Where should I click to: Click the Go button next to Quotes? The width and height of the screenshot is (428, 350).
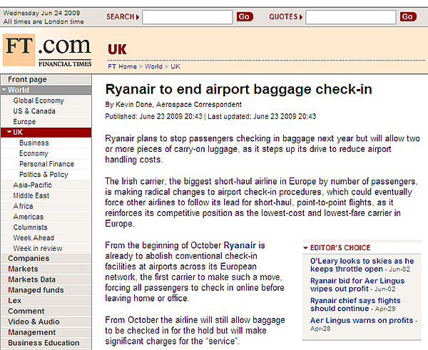click(x=408, y=17)
